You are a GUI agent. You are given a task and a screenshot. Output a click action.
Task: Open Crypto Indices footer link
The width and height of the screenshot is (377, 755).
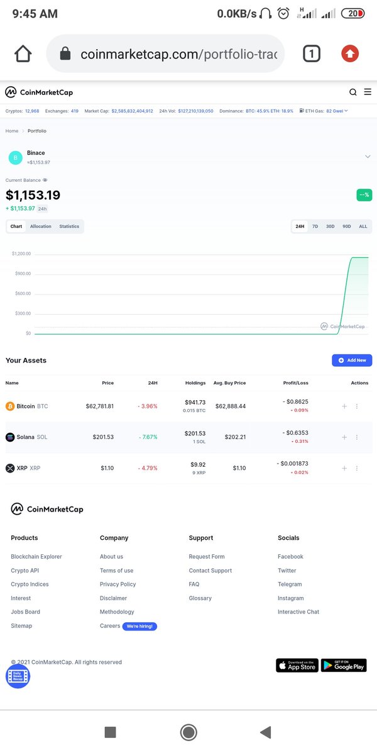click(30, 584)
